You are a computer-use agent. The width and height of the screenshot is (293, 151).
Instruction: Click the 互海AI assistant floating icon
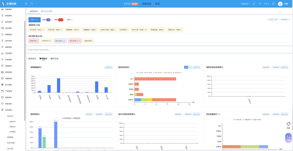click(288, 137)
